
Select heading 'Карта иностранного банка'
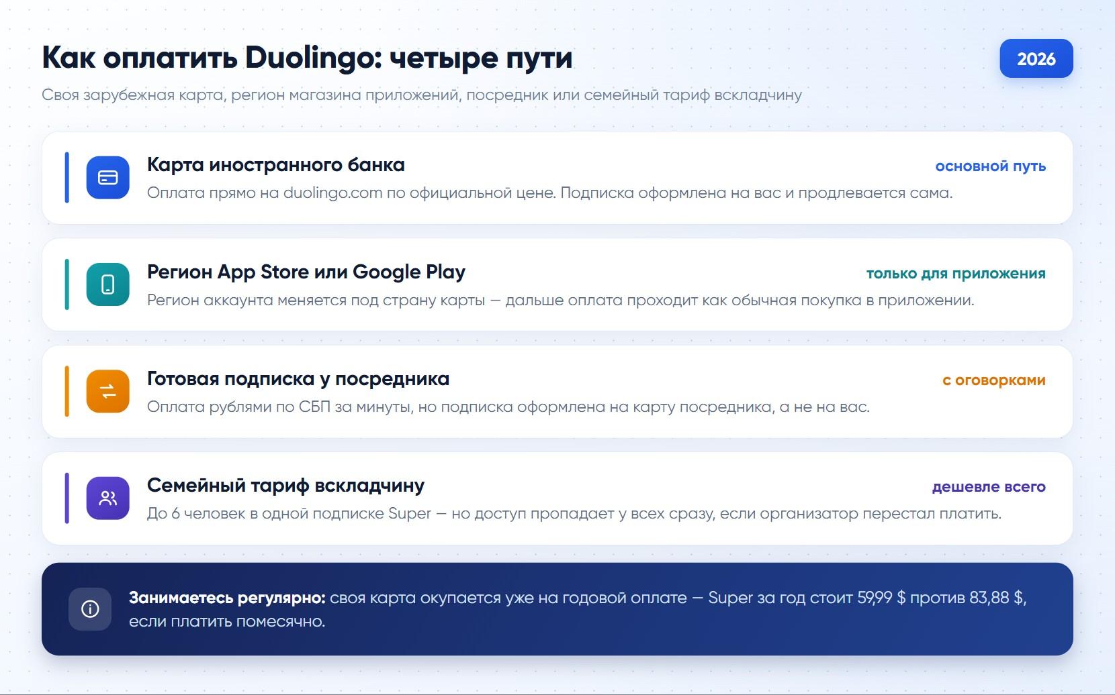click(x=275, y=164)
